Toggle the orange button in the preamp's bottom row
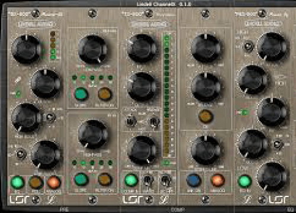The width and height of the screenshot is (296, 213). [x=53, y=182]
